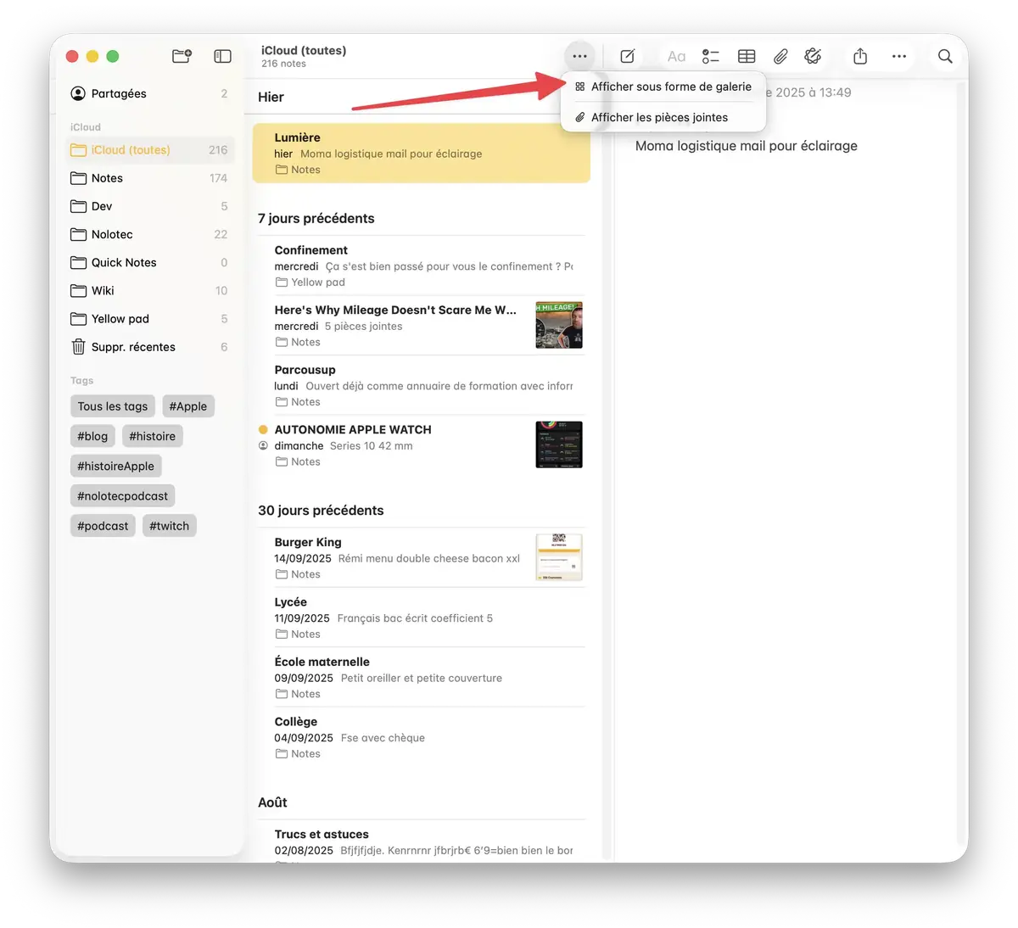Create a new folder
Screen dimensions: 1018x928
point(182,56)
